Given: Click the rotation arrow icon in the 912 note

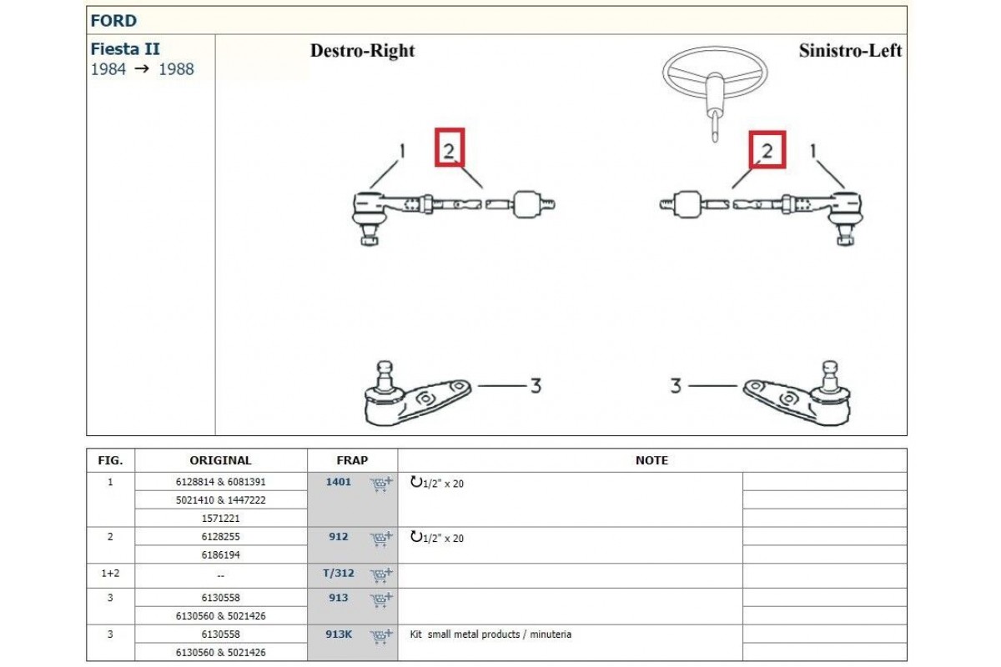Looking at the screenshot, I should [x=416, y=537].
